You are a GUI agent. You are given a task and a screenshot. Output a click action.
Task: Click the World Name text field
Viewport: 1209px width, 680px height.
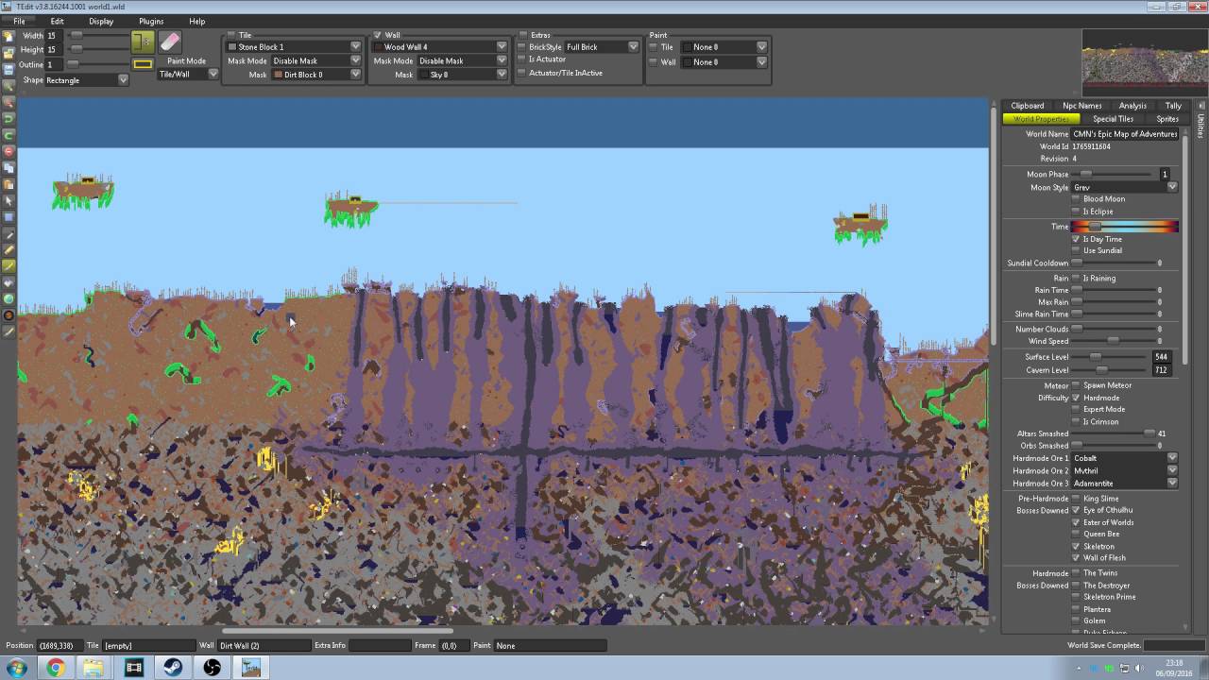click(x=1125, y=134)
